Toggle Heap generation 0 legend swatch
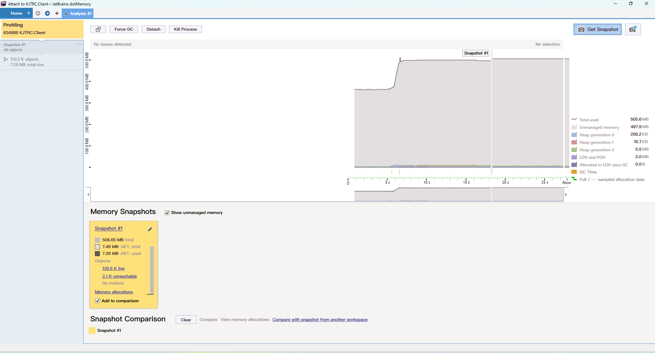This screenshot has height=353, width=655. [x=574, y=134]
